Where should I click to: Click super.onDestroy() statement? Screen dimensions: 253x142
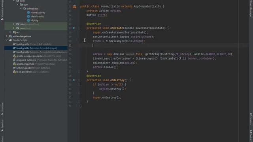tap(107, 97)
